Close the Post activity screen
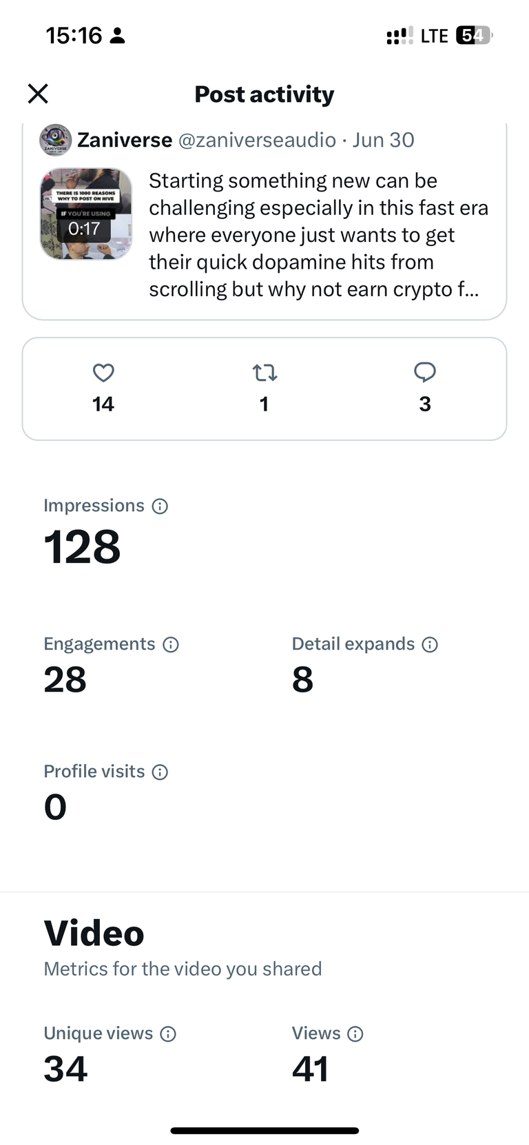The height and width of the screenshot is (1145, 529). pyautogui.click(x=38, y=94)
